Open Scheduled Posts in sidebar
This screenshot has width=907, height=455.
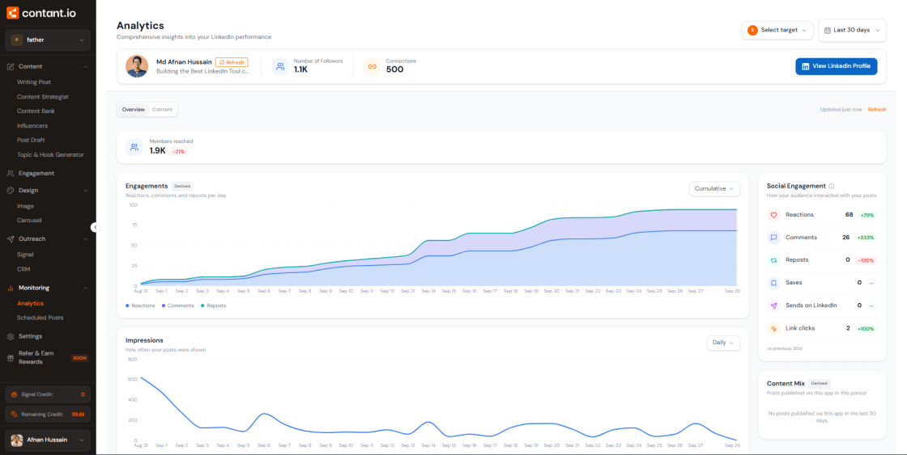point(40,318)
